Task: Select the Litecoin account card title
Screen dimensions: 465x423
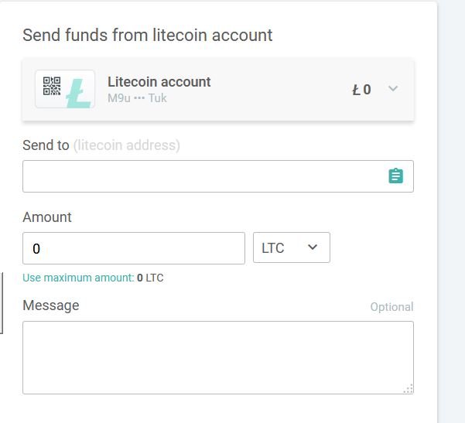Action: click(159, 82)
